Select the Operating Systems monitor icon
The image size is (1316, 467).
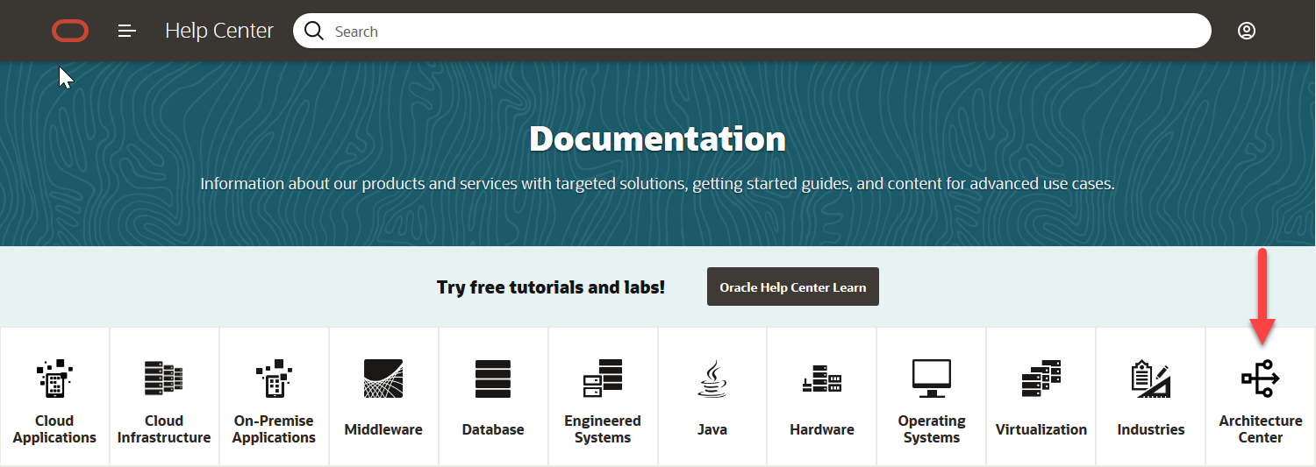coord(932,379)
